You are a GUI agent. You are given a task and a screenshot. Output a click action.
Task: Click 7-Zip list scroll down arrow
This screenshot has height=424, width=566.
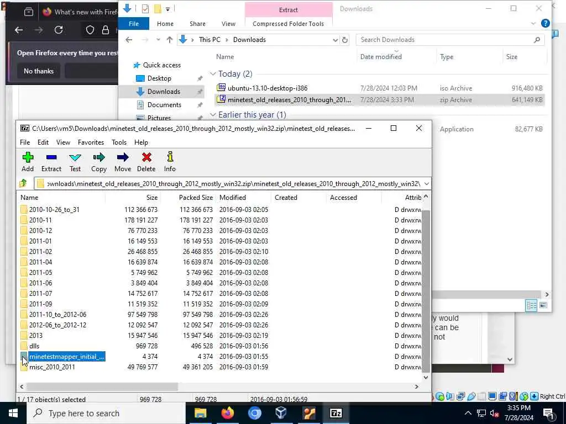click(426, 378)
